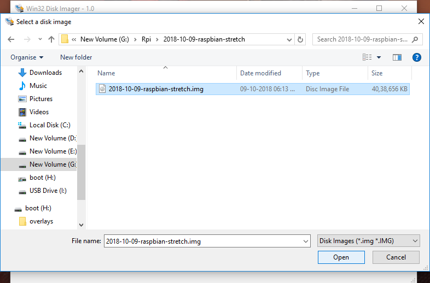
Task: Create a New folder
Action: [76, 57]
